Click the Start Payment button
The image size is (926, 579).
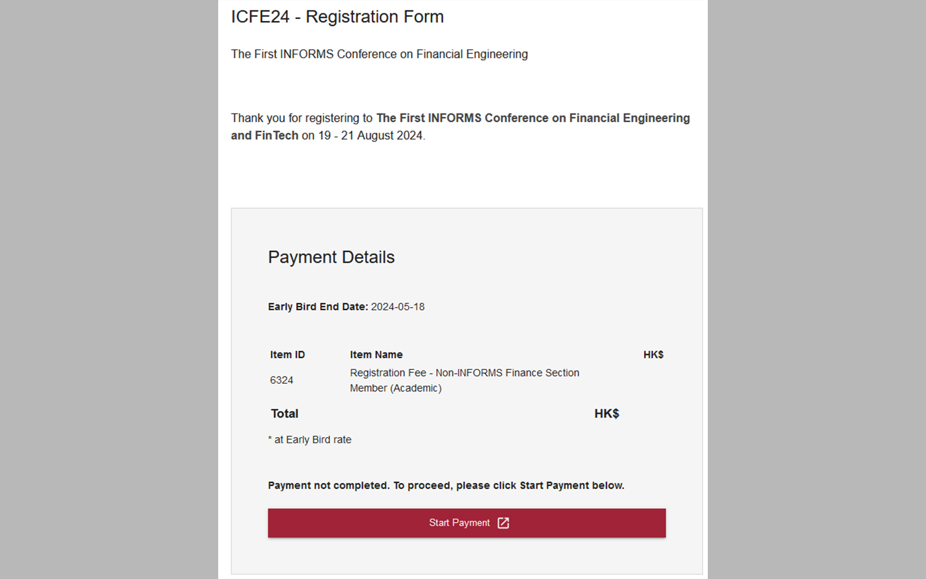click(466, 523)
